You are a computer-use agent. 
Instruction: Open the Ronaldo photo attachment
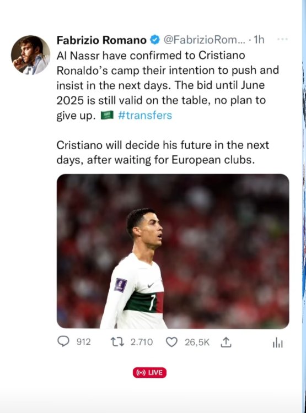point(173,251)
